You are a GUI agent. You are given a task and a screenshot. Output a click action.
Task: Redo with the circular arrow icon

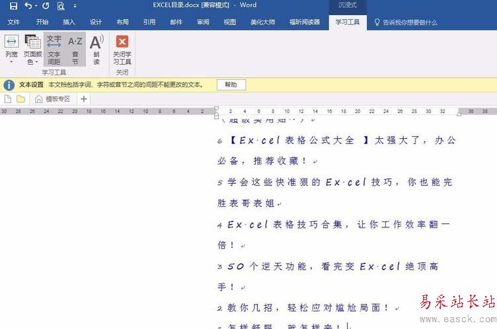46,5
